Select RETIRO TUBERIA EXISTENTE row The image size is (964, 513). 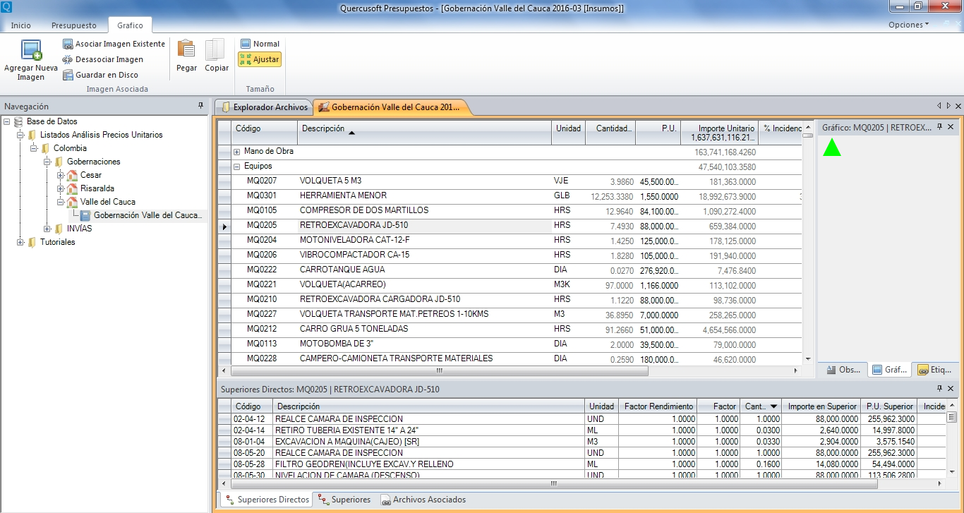(x=582, y=430)
